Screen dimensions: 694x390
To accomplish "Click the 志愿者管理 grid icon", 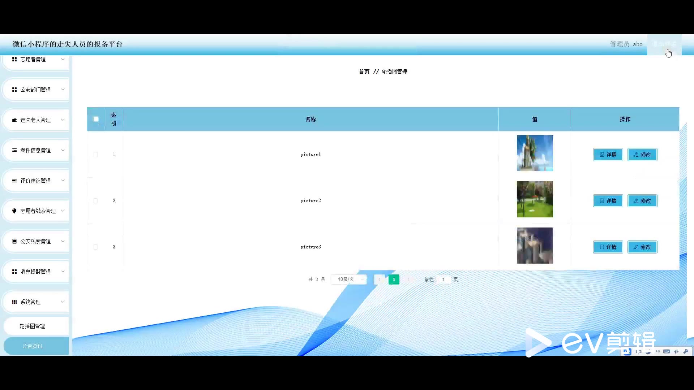I will point(14,59).
